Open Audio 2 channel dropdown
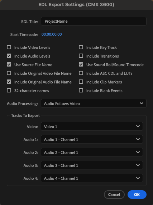The width and height of the screenshot is (153, 205). tap(92, 152)
